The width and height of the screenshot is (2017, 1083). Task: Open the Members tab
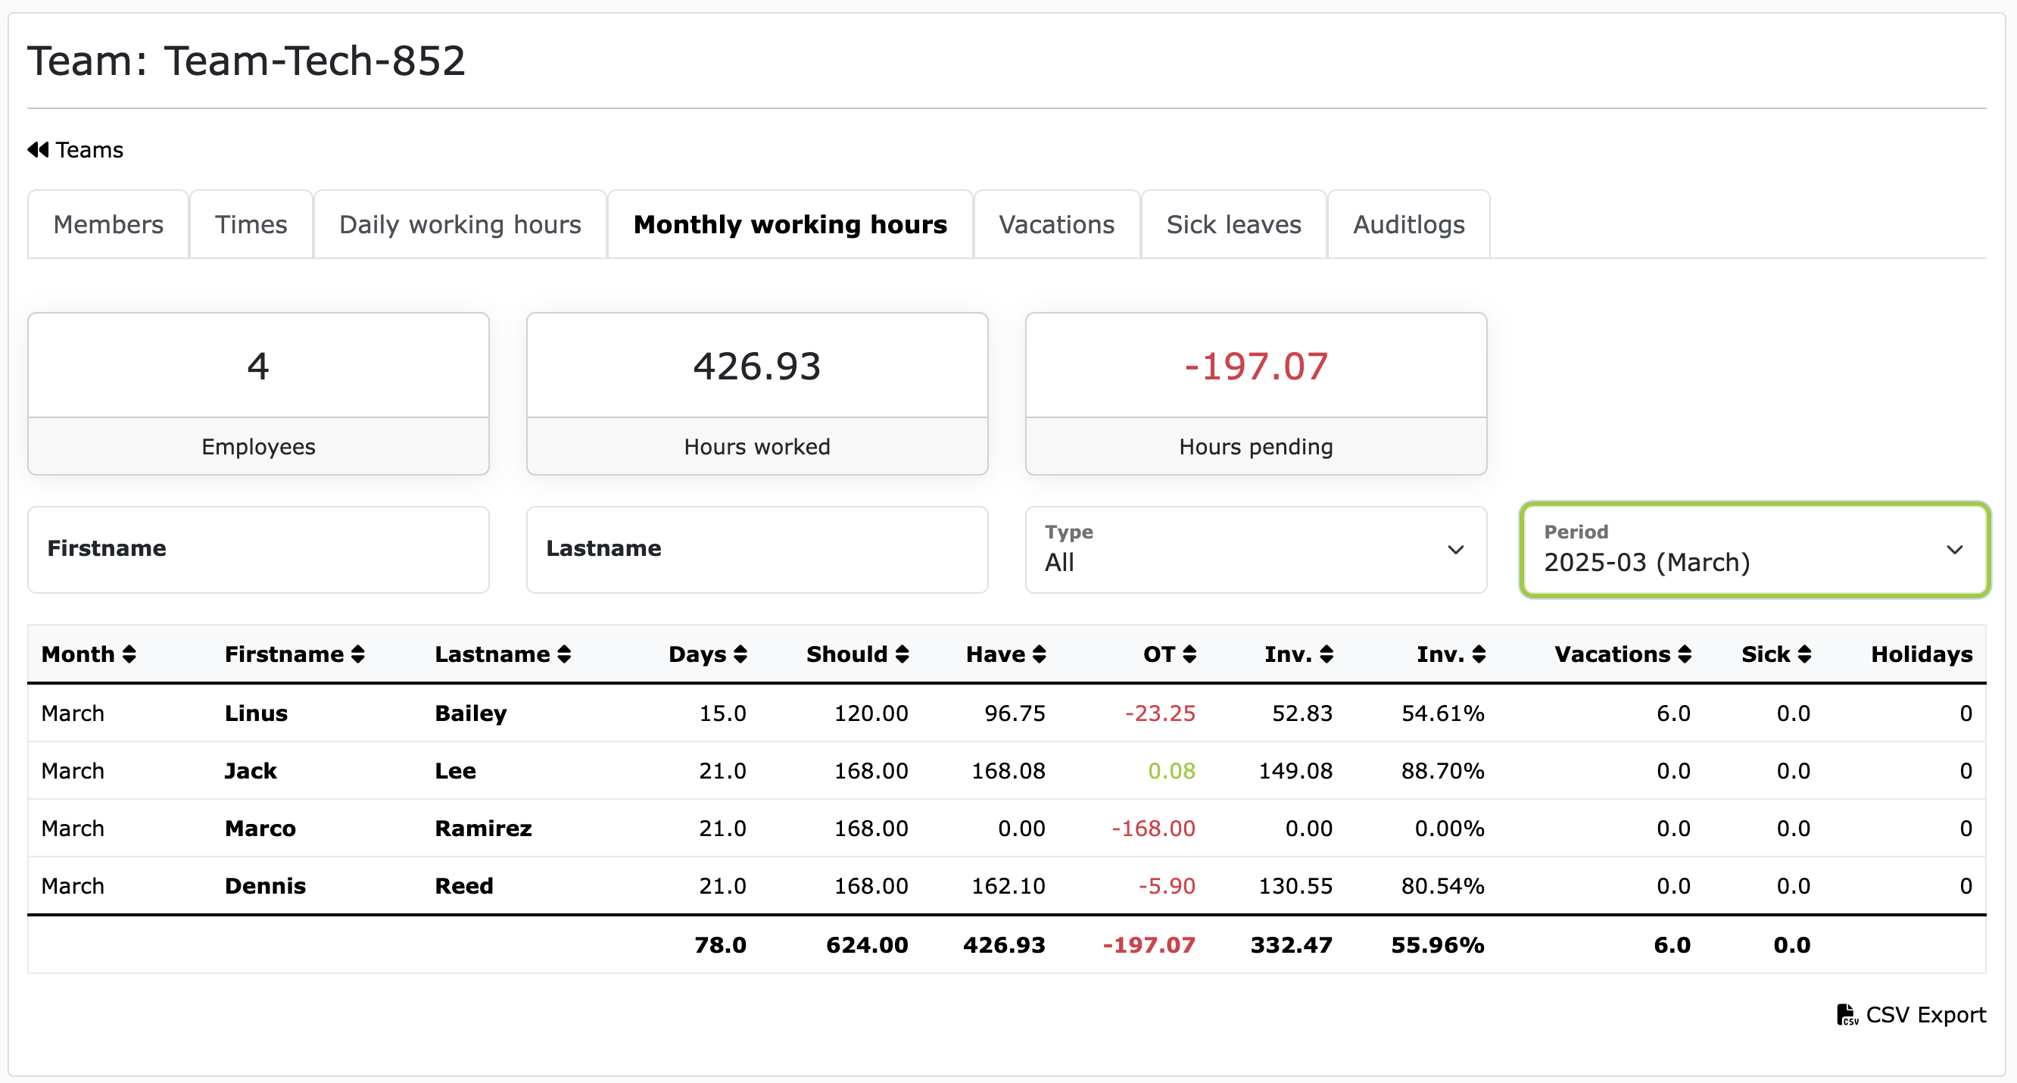(x=108, y=224)
